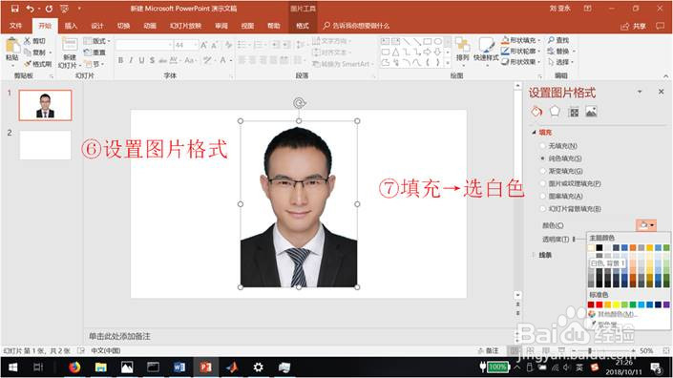Screen dimensions: 673x378
Task: Underline text with the U button
Action: point(141,60)
